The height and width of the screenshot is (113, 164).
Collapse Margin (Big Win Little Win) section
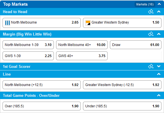[159, 34]
